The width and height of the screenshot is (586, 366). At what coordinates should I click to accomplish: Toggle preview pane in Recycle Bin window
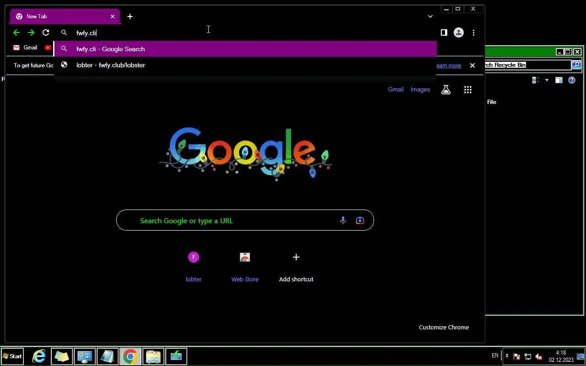point(559,80)
